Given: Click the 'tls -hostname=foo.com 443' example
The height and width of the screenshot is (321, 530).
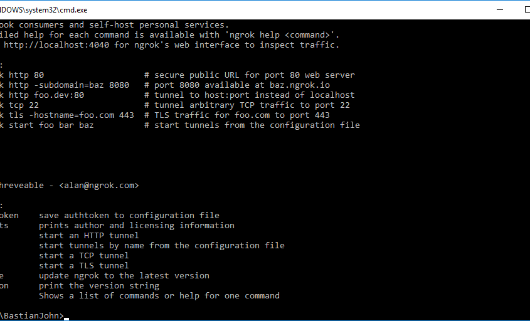Looking at the screenshot, I should [x=72, y=115].
